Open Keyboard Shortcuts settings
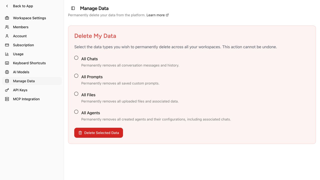The image size is (320, 180). tap(32, 63)
